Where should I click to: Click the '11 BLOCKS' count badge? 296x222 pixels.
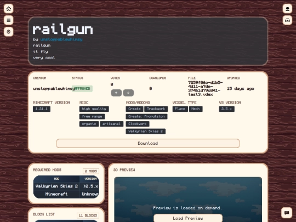click(x=88, y=215)
